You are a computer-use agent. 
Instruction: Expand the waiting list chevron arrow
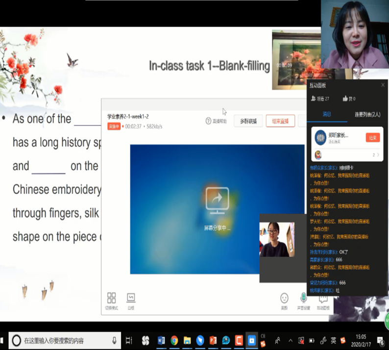[x=378, y=155]
